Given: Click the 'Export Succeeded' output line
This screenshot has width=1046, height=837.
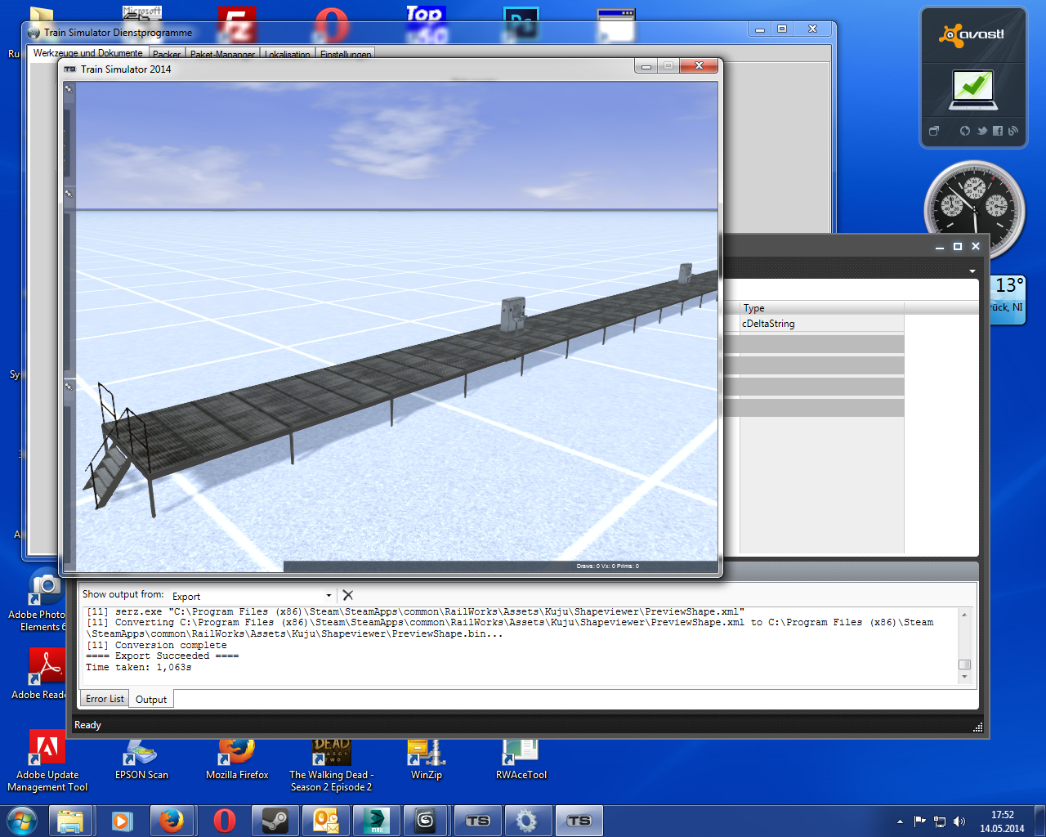Looking at the screenshot, I should pyautogui.click(x=162, y=656).
